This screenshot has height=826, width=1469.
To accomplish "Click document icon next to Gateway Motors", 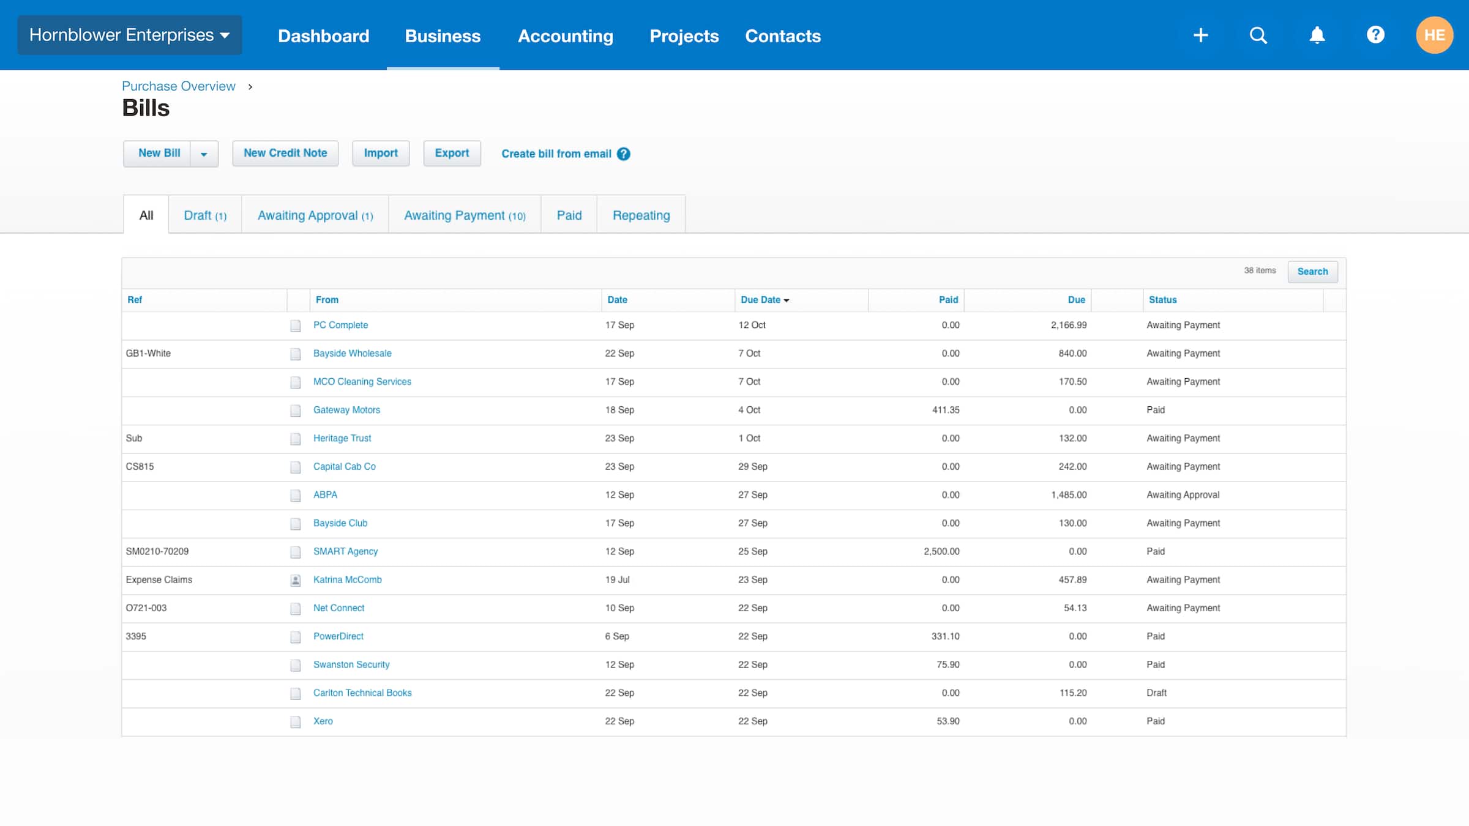I will tap(296, 410).
